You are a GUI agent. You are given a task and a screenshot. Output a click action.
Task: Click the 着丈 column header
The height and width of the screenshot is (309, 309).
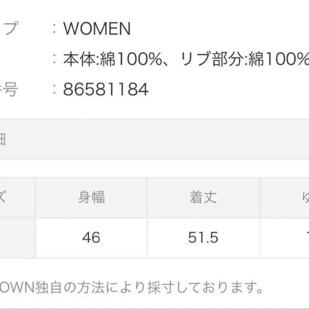(x=203, y=198)
